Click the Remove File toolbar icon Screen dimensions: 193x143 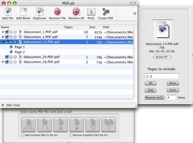pyautogui.click(x=58, y=12)
